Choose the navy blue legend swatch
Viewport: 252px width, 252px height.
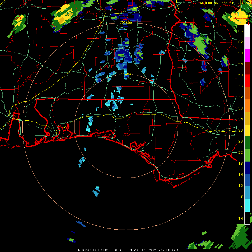coord(247,168)
